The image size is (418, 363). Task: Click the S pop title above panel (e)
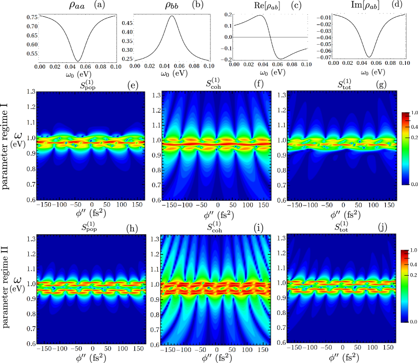pyautogui.click(x=88, y=84)
